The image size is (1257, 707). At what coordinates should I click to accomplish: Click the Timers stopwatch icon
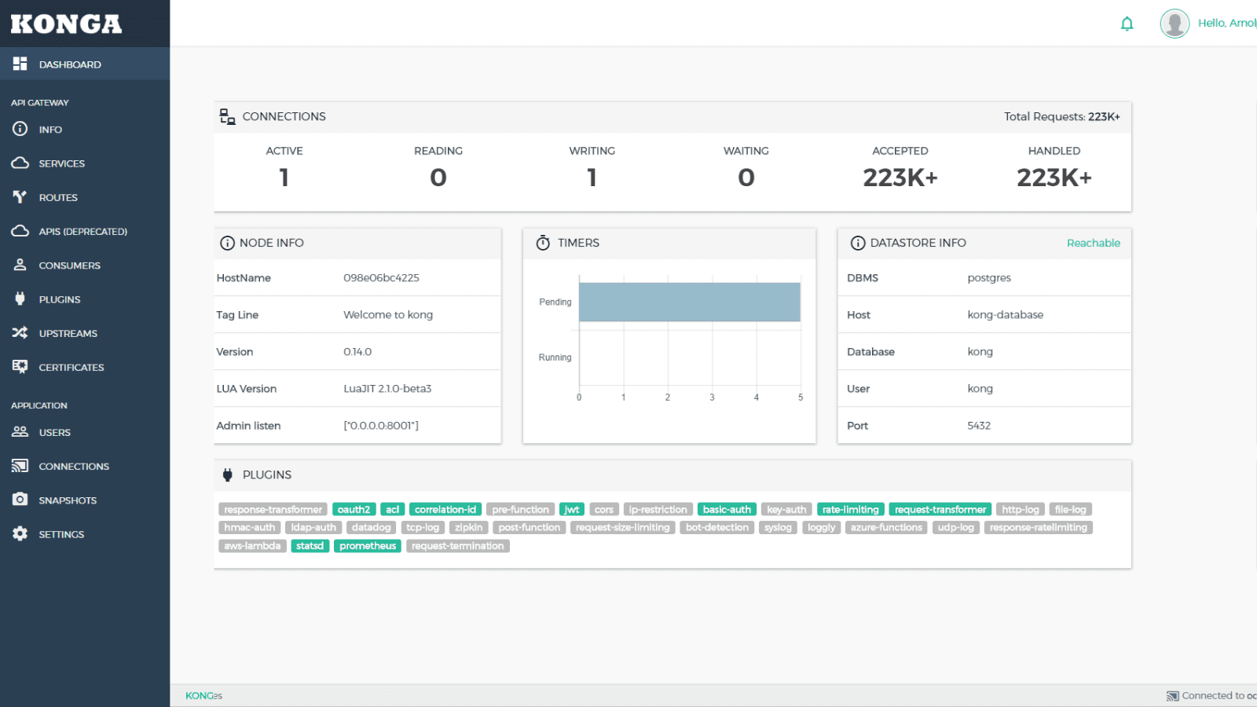click(543, 243)
